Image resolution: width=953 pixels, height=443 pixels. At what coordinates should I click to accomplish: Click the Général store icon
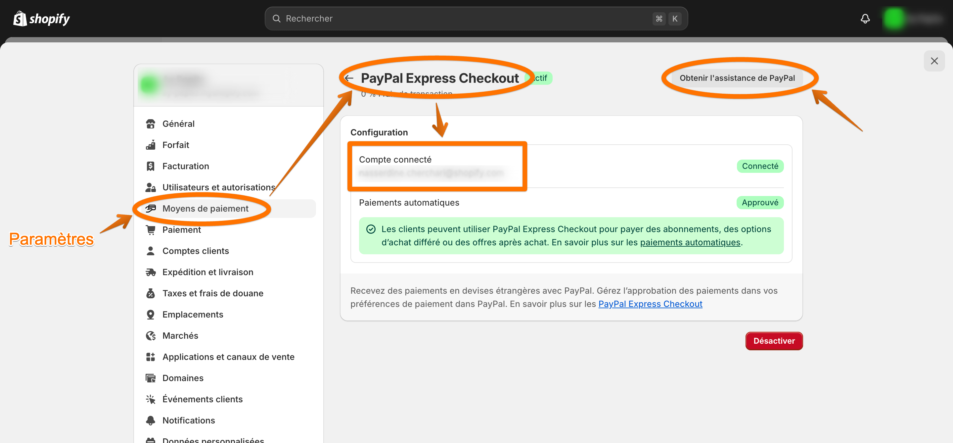(151, 123)
